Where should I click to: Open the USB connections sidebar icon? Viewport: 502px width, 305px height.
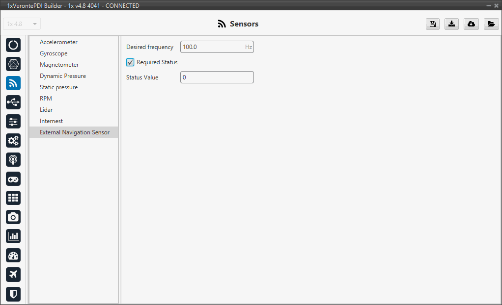(13, 102)
